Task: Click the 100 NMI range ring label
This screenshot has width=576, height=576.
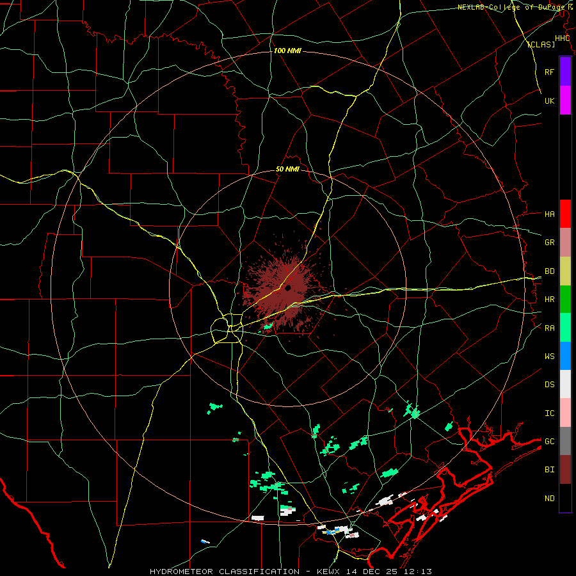Action: (287, 51)
